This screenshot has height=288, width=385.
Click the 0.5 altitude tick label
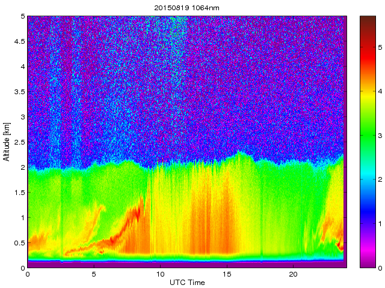point(18,242)
